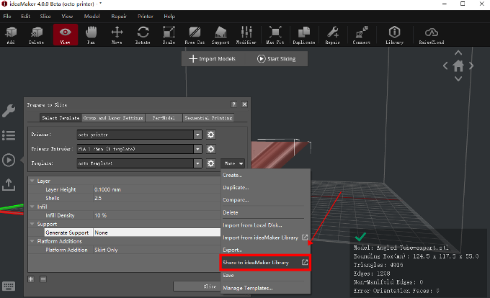
Task: Open the Library toolbar icon
Action: [394, 35]
